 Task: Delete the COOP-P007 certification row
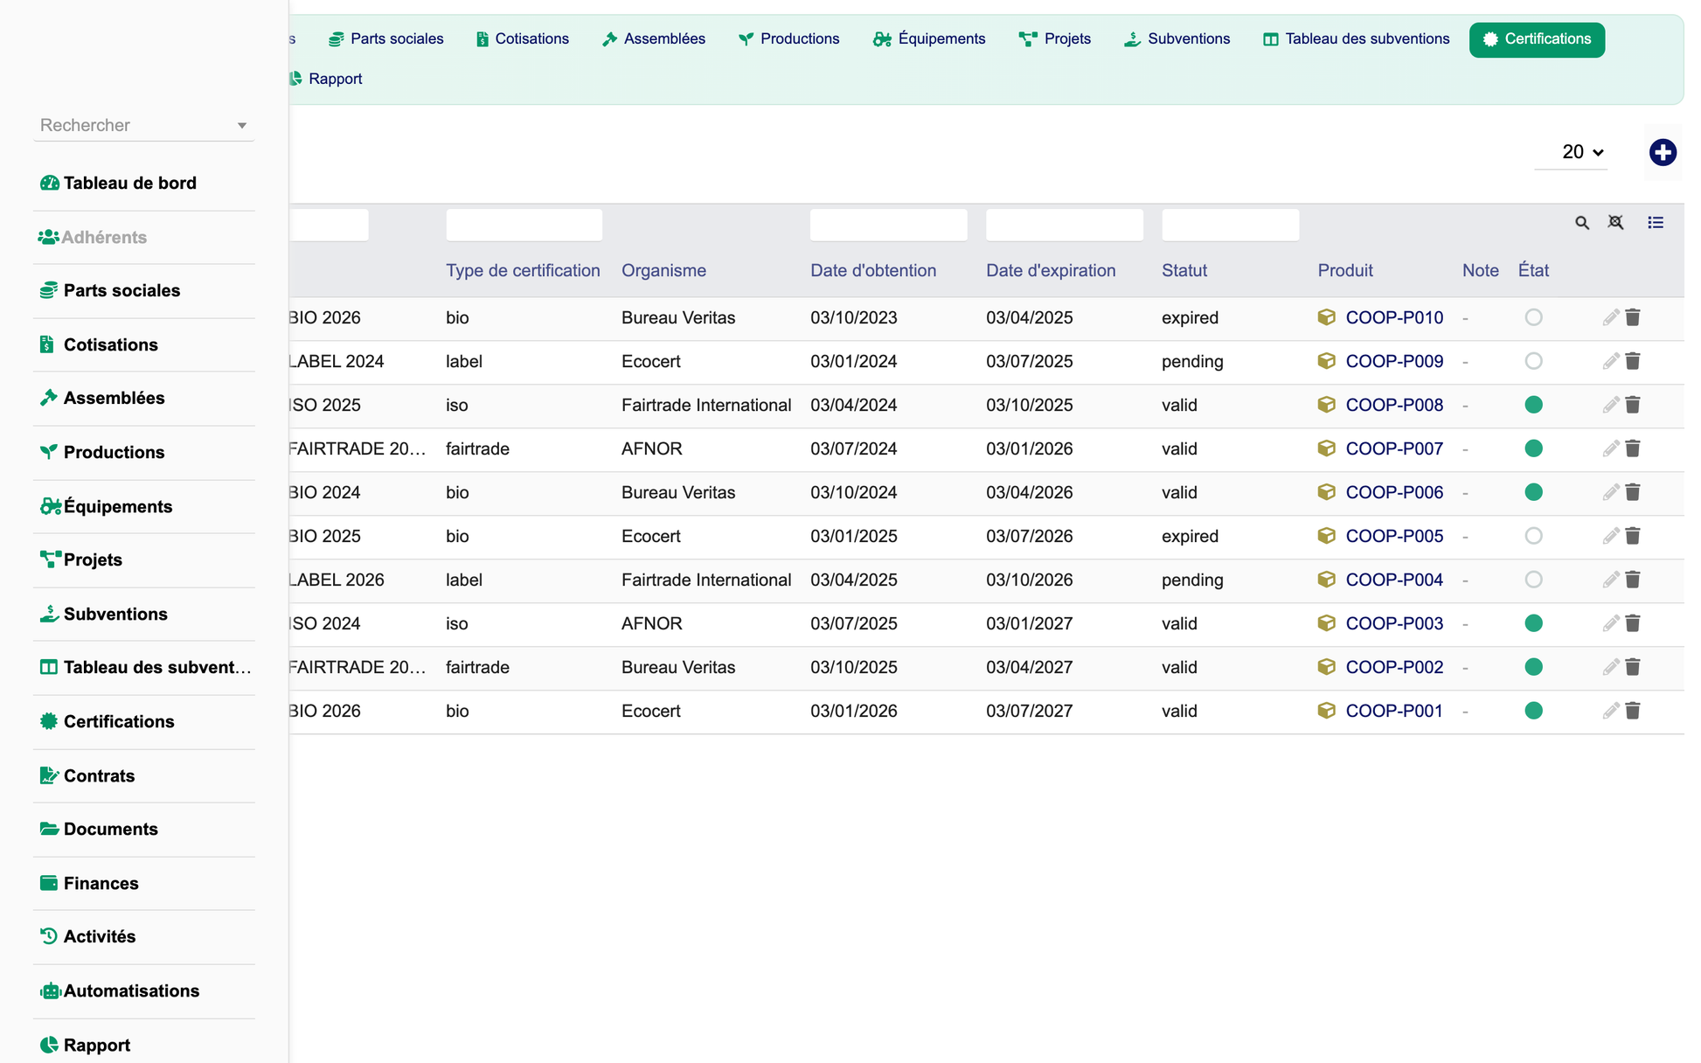pyautogui.click(x=1633, y=448)
